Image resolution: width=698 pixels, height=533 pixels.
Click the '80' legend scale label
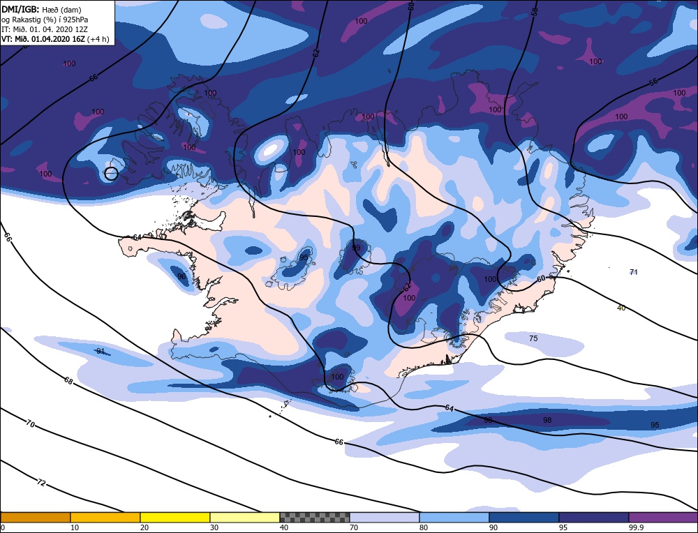(x=424, y=527)
